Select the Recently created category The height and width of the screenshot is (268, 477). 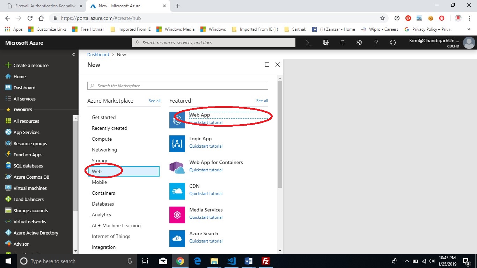click(x=109, y=128)
